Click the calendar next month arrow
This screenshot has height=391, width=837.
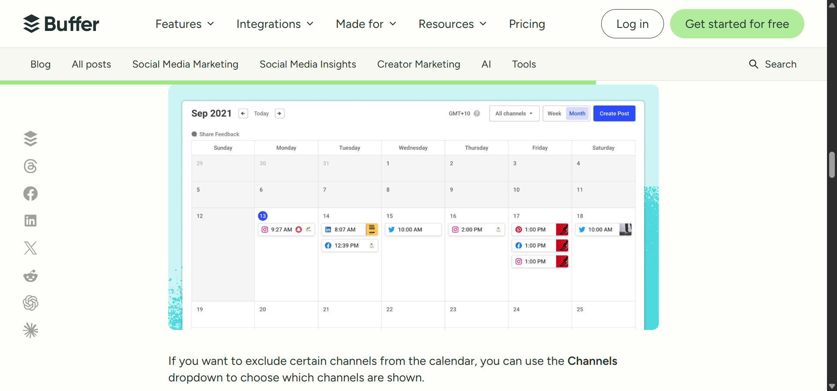pyautogui.click(x=279, y=113)
